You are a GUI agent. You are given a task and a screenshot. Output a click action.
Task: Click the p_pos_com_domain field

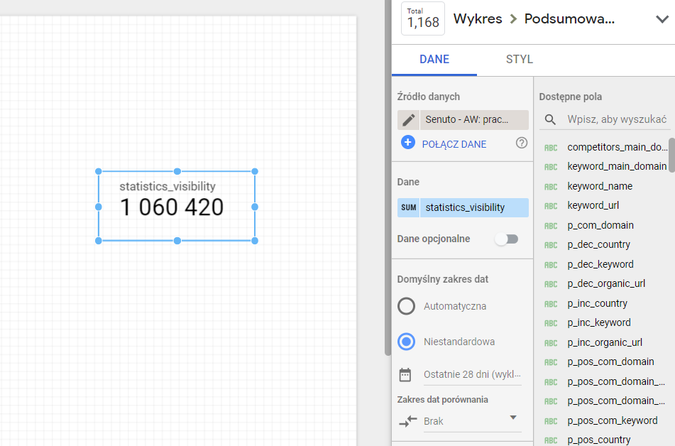(x=610, y=362)
